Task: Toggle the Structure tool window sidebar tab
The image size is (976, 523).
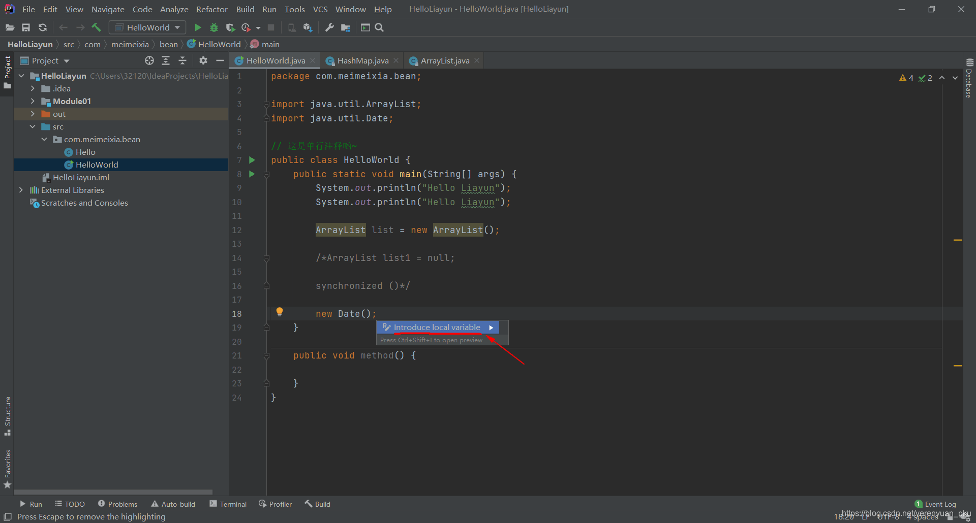Action: (x=7, y=416)
